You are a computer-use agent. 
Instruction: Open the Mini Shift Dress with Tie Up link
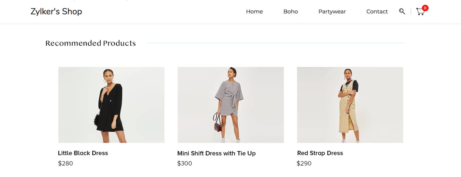(x=216, y=153)
